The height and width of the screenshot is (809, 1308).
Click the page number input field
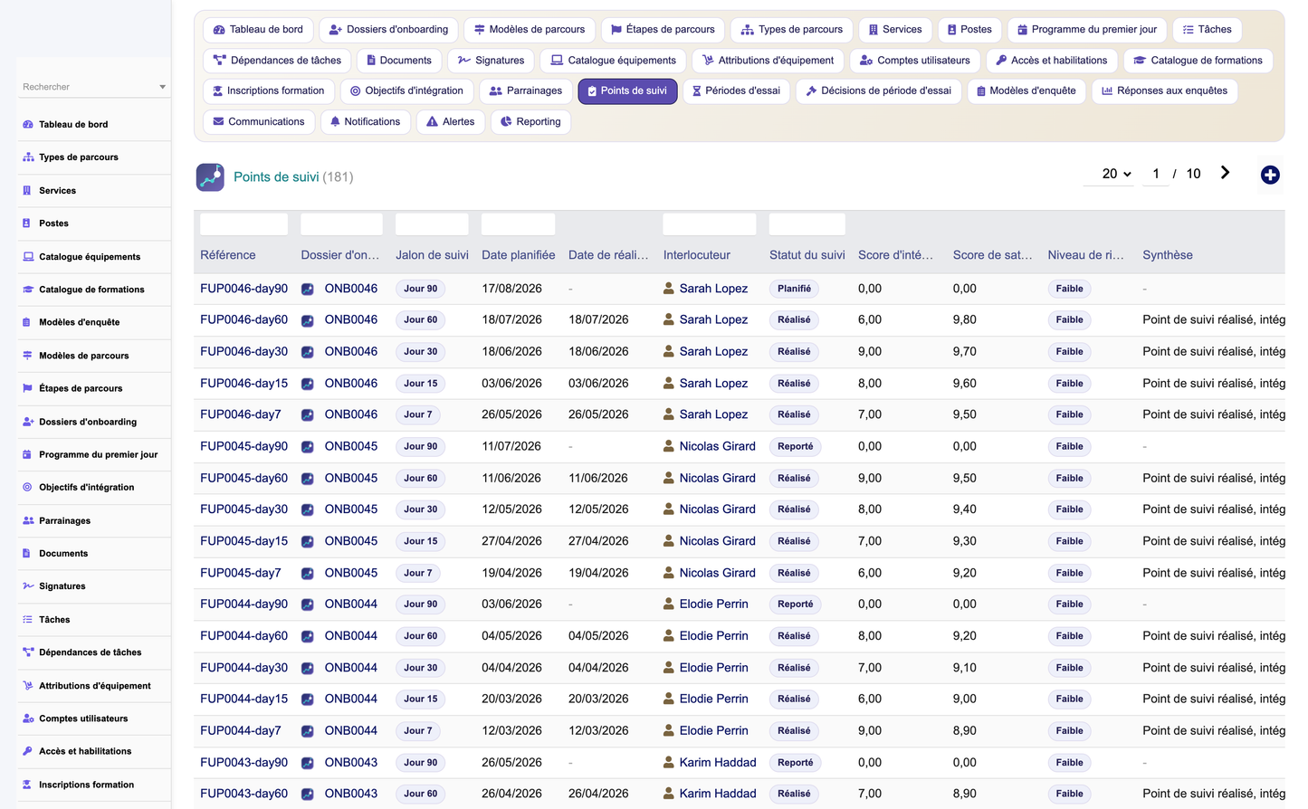1156,174
